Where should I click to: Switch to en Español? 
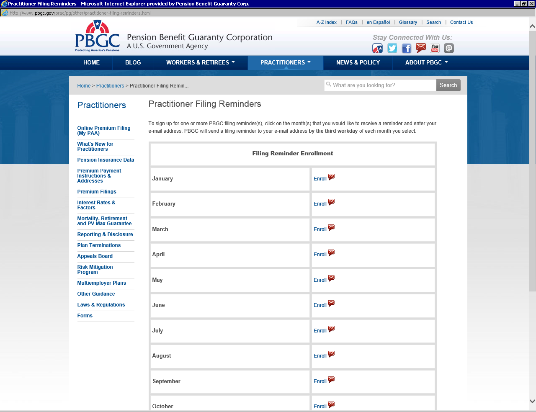(378, 23)
